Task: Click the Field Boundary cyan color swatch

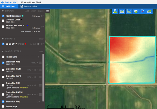Action: coord(23,16)
